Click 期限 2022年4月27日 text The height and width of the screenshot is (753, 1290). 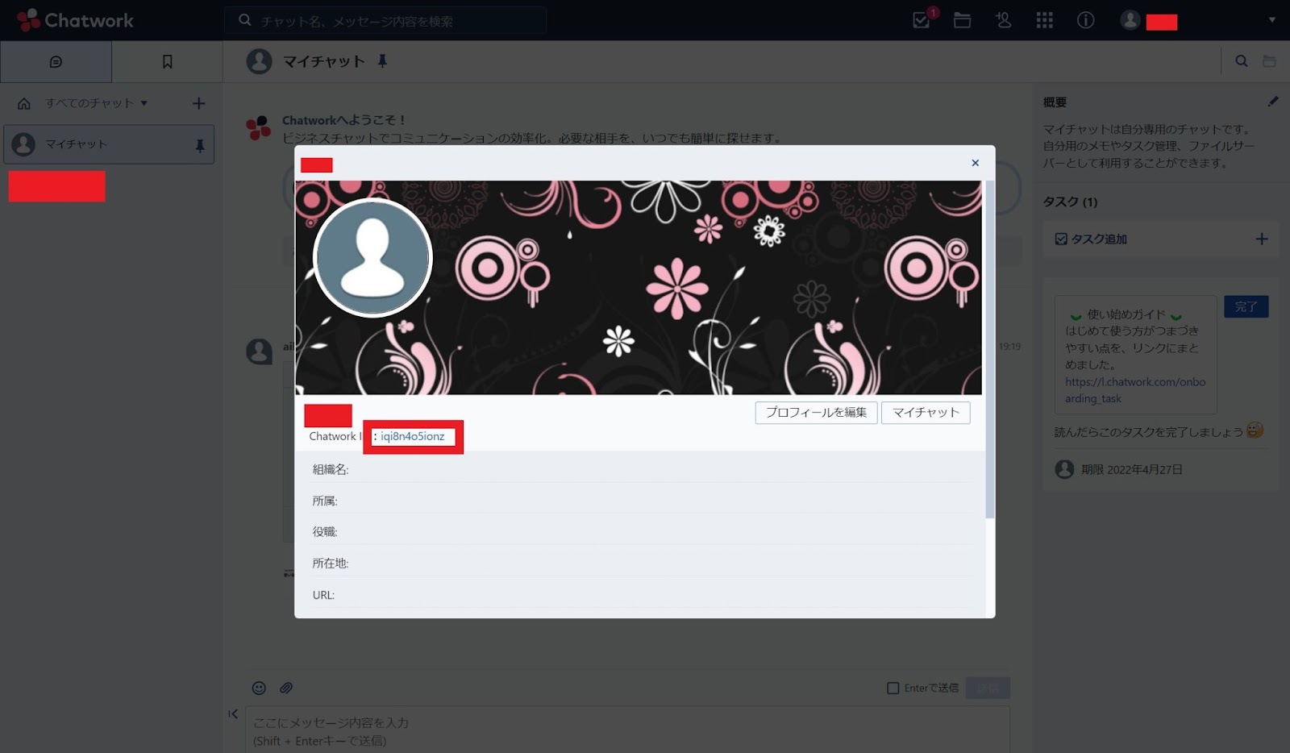[x=1131, y=469]
